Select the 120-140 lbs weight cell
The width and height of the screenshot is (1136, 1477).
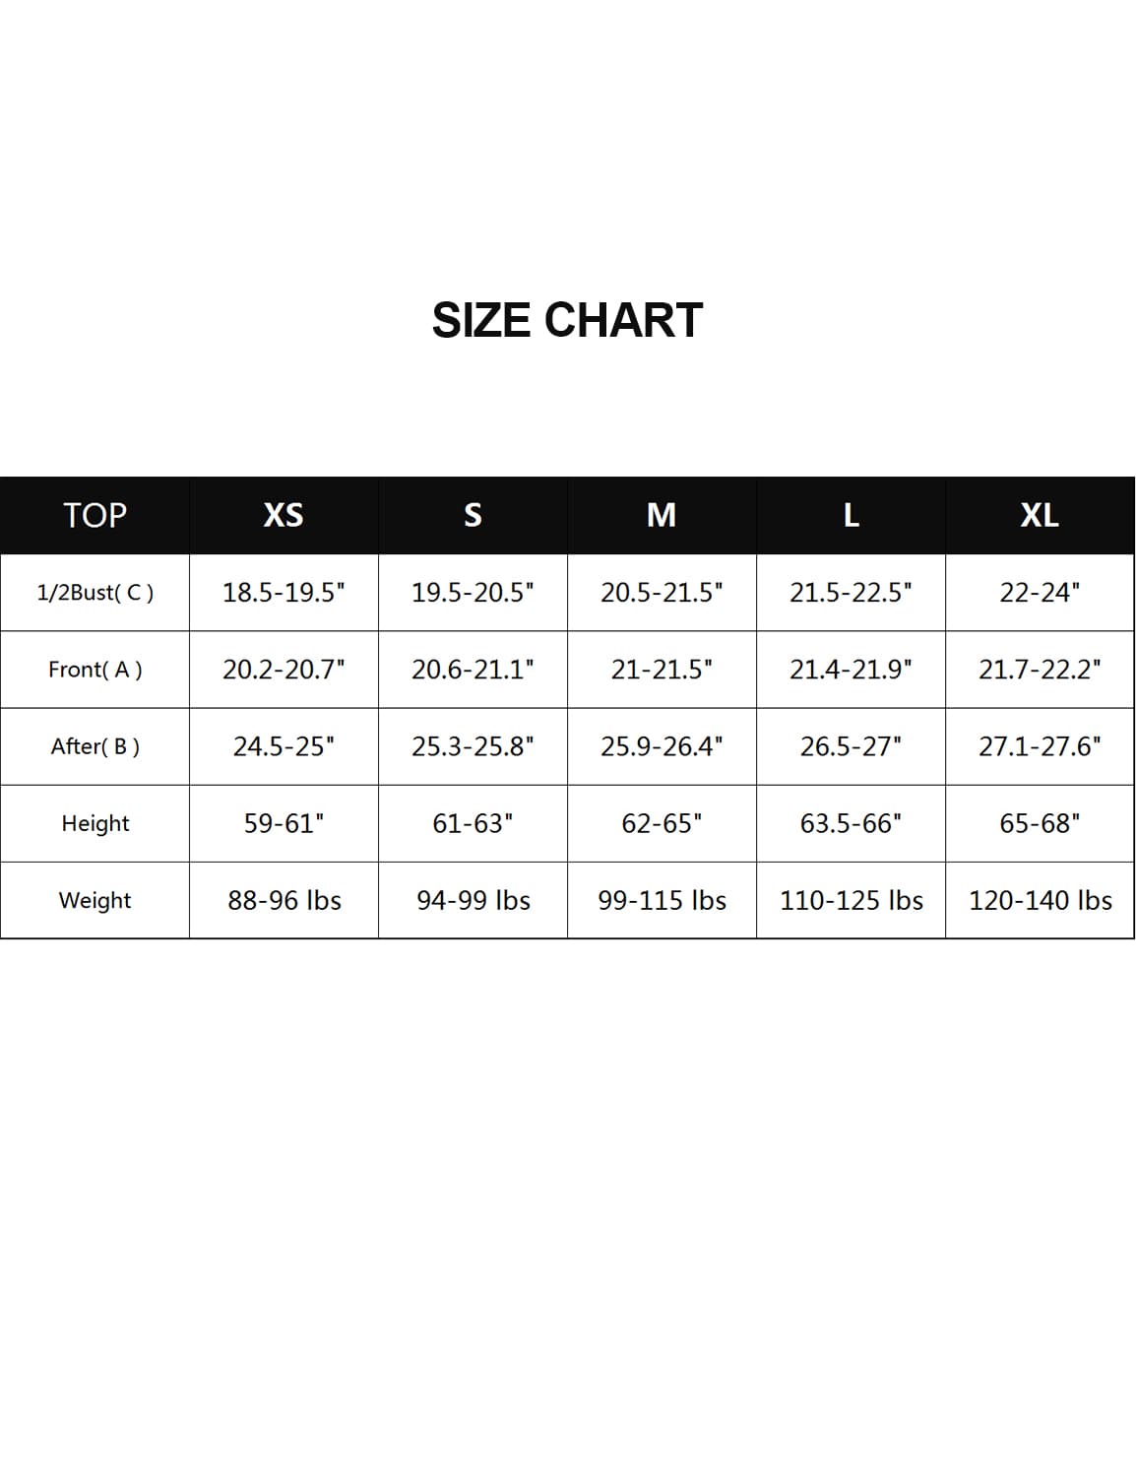[x=1040, y=900]
